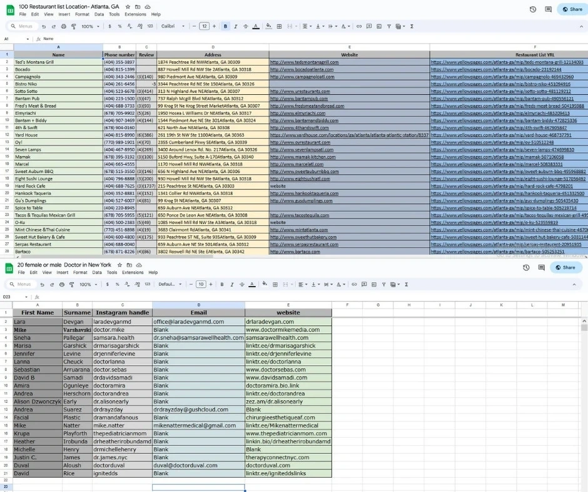Format as currency in Restaurant sheet
The height and width of the screenshot is (492, 588).
pyautogui.click(x=109, y=26)
